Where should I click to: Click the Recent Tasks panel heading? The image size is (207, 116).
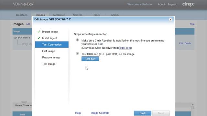click(x=24, y=105)
